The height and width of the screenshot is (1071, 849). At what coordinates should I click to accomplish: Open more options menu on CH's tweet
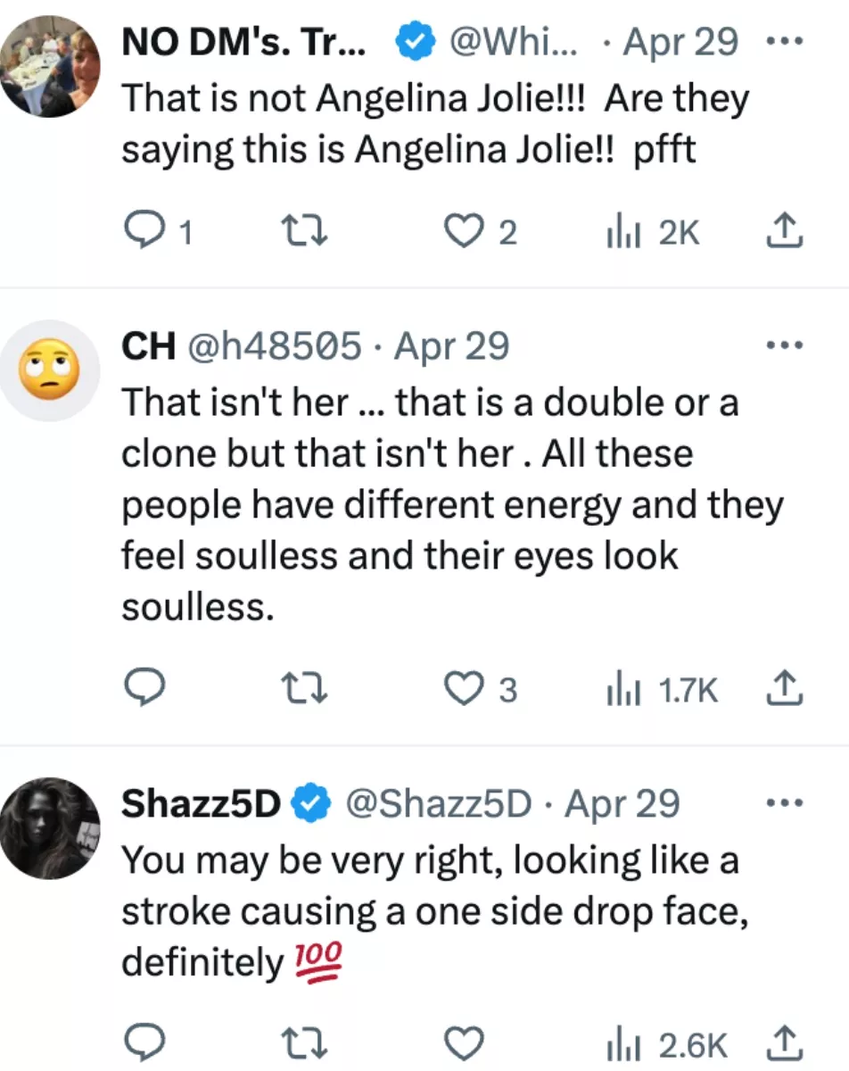(785, 345)
